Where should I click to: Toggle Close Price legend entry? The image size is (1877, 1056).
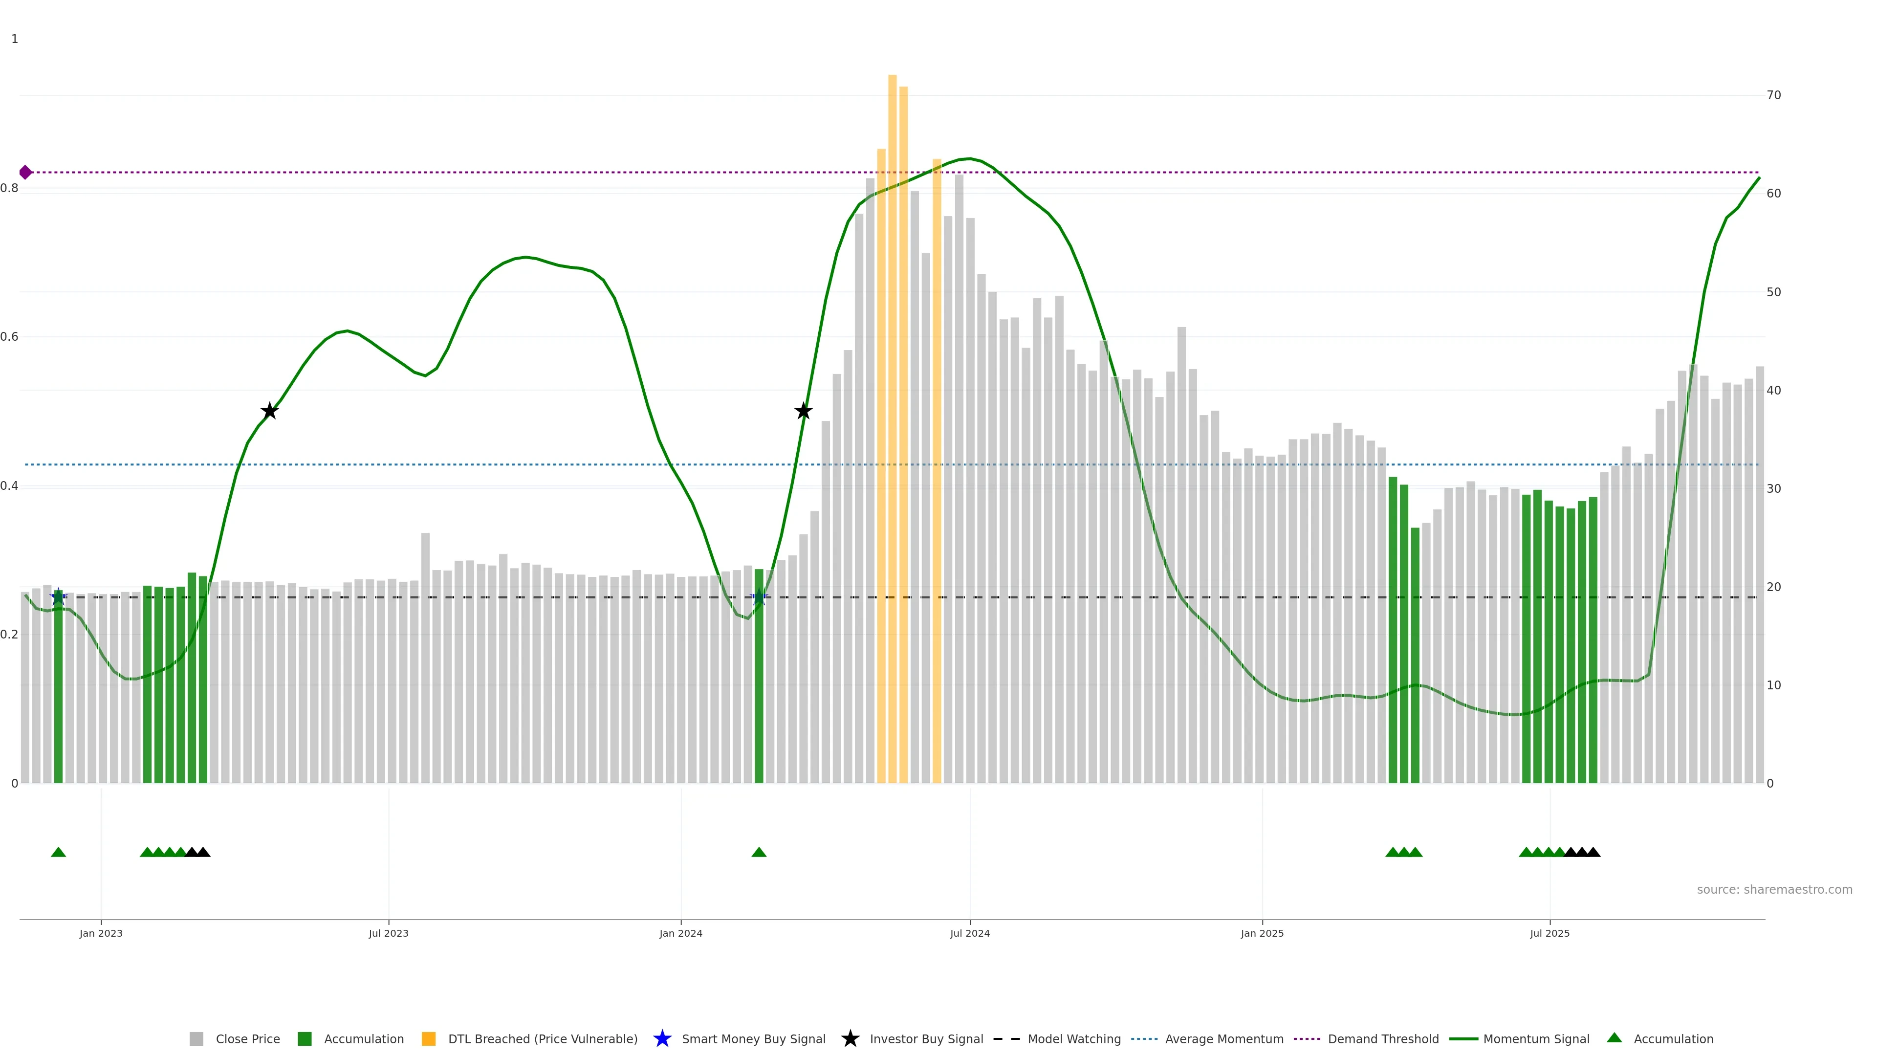click(x=247, y=1038)
